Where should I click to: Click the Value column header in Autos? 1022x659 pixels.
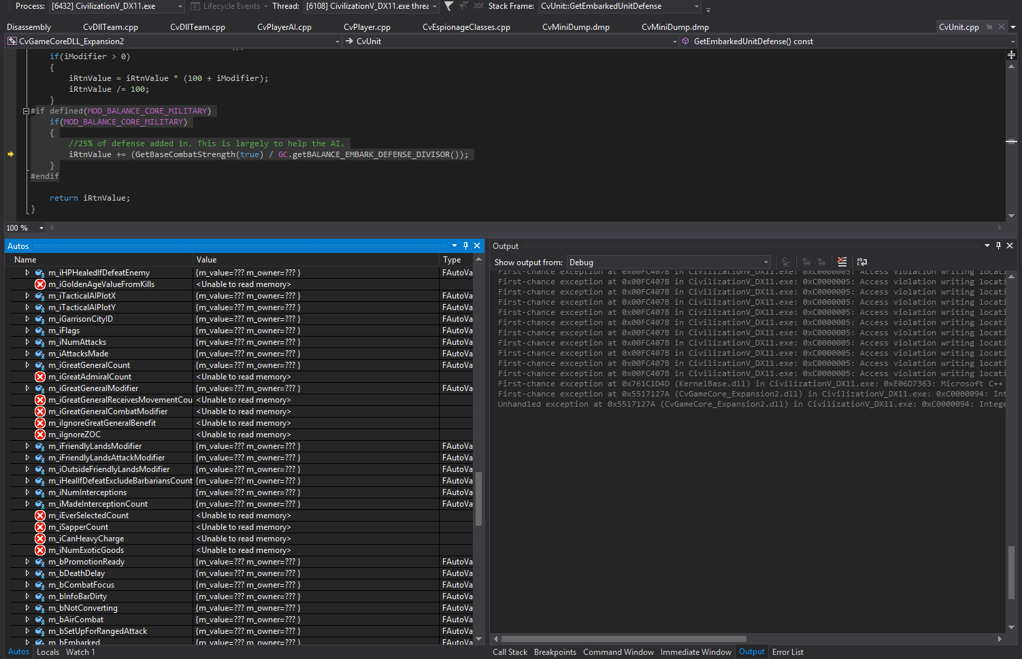coord(316,260)
